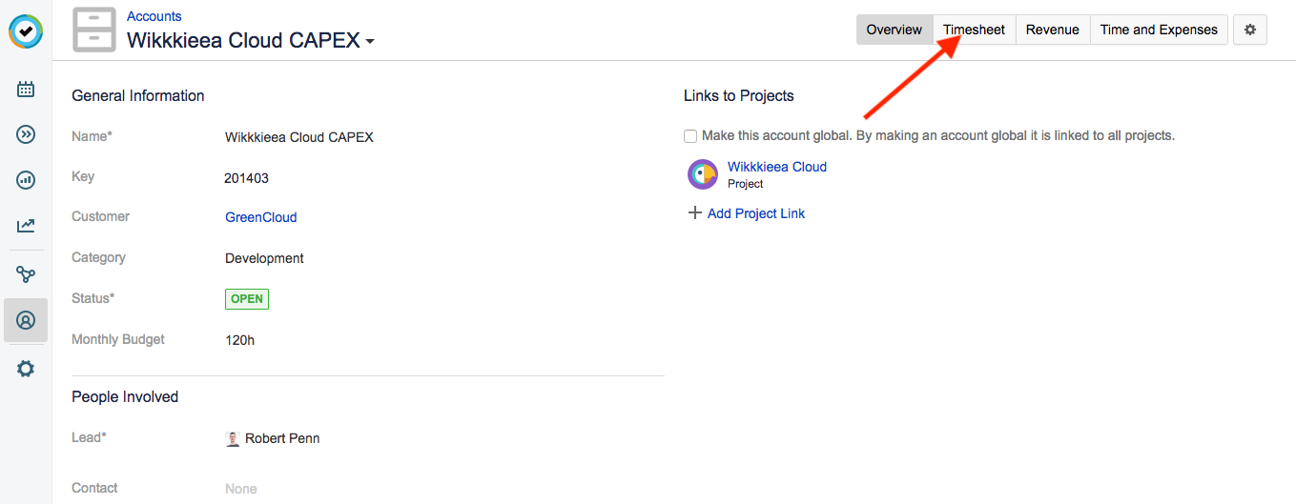Click the double-chevron circle sidebar icon

(x=26, y=134)
